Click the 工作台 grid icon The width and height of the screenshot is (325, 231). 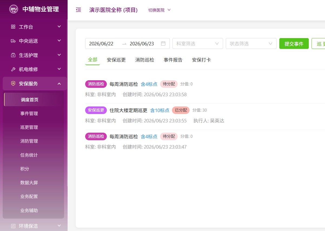pyautogui.click(x=13, y=27)
